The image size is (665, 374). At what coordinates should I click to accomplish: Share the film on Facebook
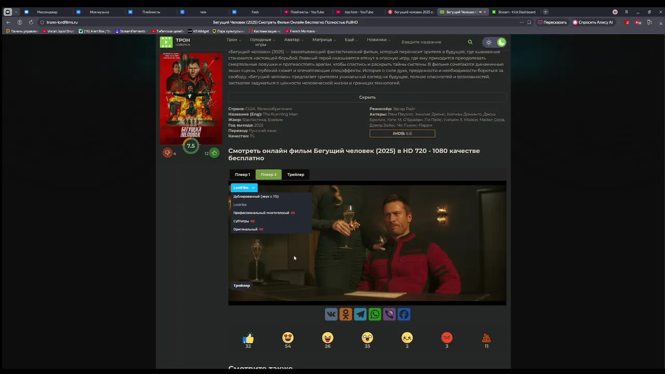(x=404, y=314)
